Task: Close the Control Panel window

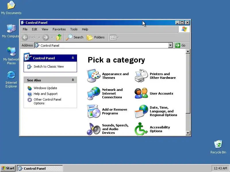Action: 187,23
